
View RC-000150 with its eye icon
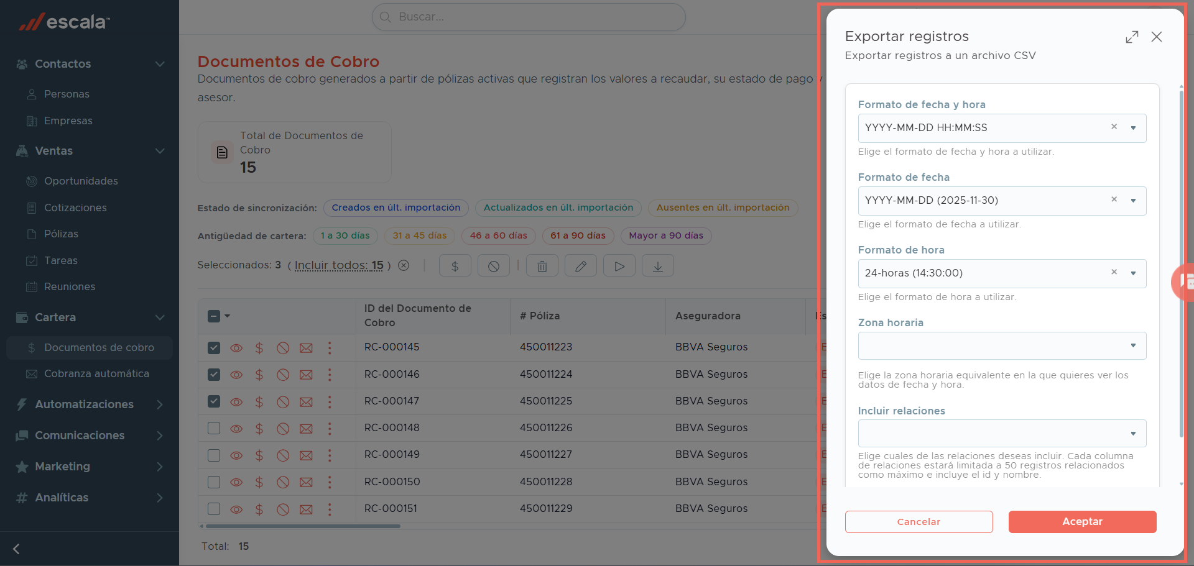pos(236,482)
